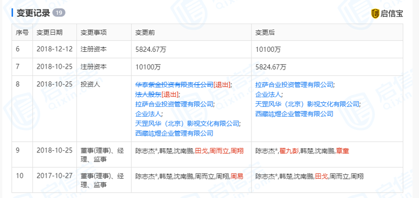
Task: Click the 启信宝 shield logo icon
Action: coord(376,14)
